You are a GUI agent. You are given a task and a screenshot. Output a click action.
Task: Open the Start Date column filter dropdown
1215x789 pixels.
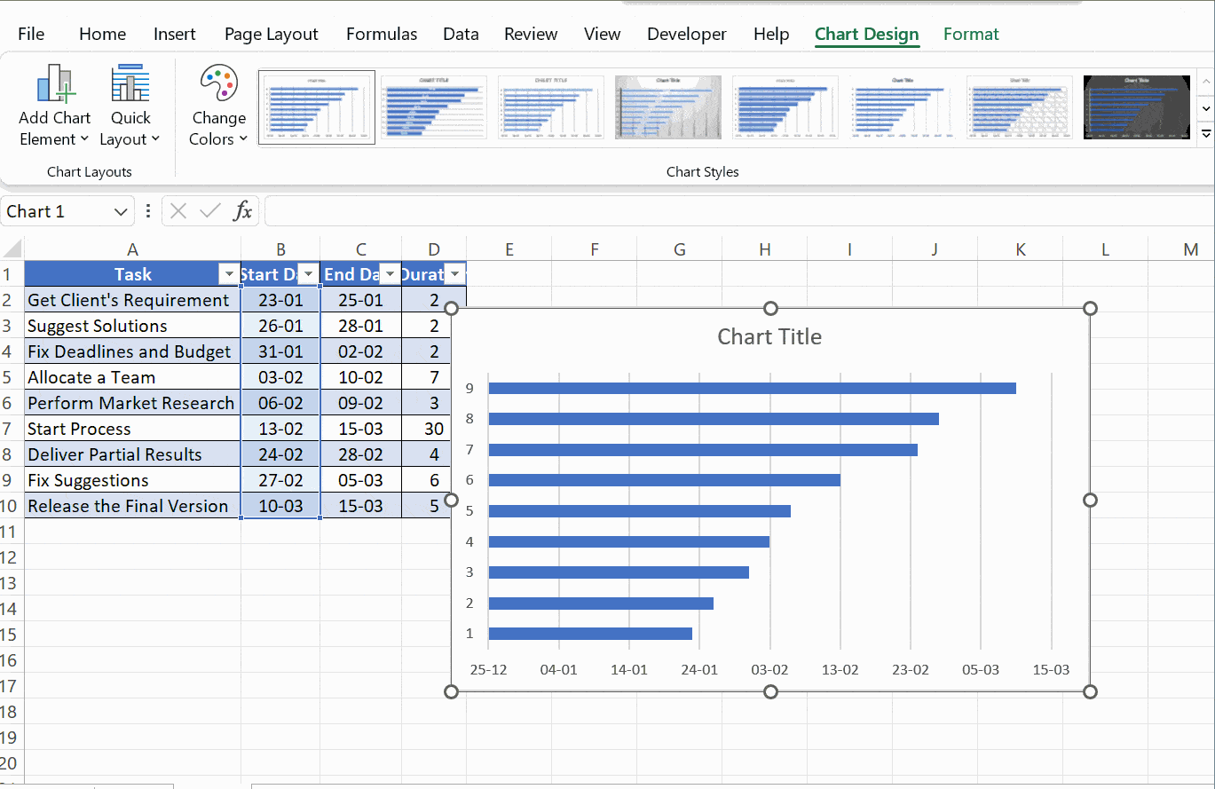(308, 274)
